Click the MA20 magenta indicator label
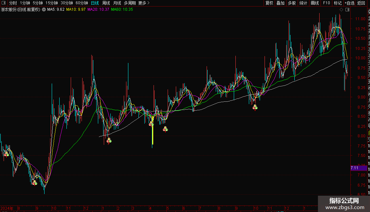This screenshot has height=212, width=370. pyautogui.click(x=98, y=10)
